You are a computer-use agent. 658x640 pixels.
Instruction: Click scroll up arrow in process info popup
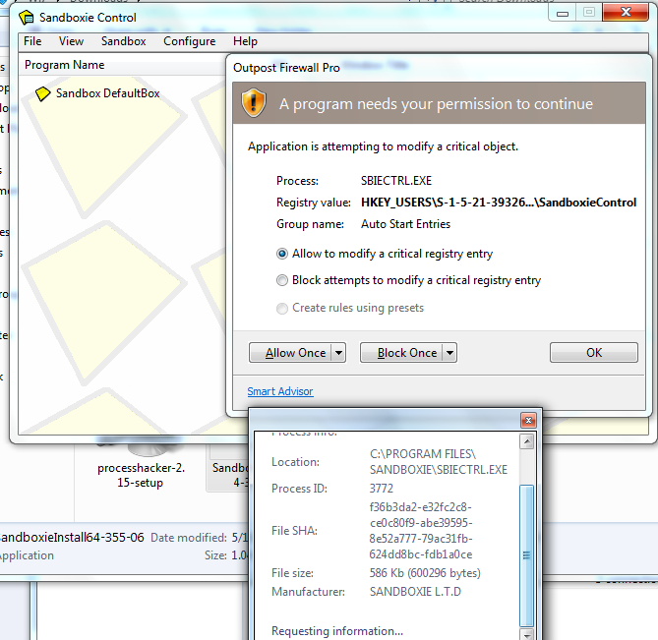pos(526,441)
